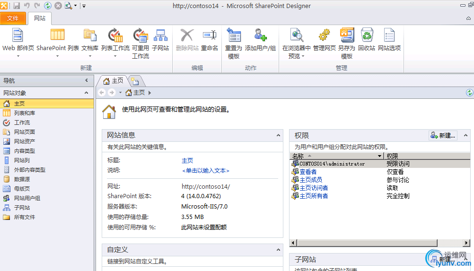The height and width of the screenshot is (271, 474).
Task: Collapse the 自定义 panel
Action: [x=278, y=250]
